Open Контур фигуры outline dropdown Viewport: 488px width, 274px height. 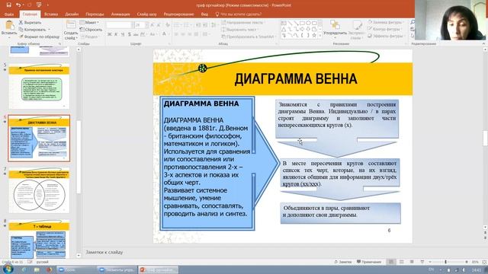tap(384, 29)
